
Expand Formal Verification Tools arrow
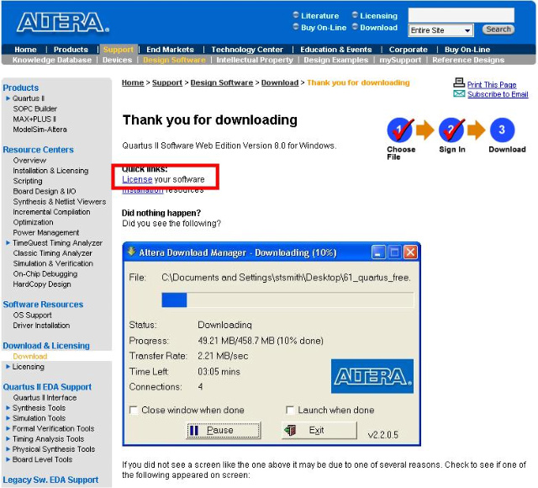click(8, 428)
